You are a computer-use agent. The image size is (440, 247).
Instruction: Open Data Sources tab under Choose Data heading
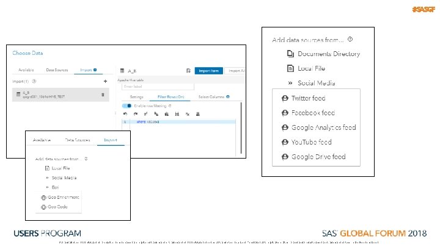(57, 70)
